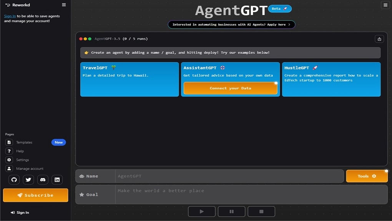Open the GitHub icon link

coord(14,180)
